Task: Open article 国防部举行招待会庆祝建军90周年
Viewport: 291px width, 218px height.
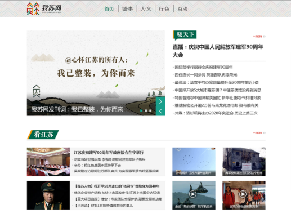Action: click(x=204, y=67)
